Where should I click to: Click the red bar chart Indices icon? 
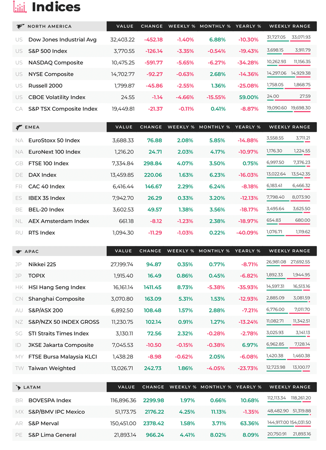[20, 7]
